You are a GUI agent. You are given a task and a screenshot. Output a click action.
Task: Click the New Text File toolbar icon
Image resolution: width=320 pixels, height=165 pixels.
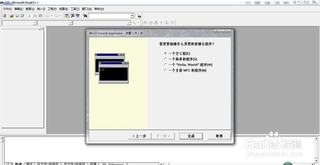tap(4, 16)
